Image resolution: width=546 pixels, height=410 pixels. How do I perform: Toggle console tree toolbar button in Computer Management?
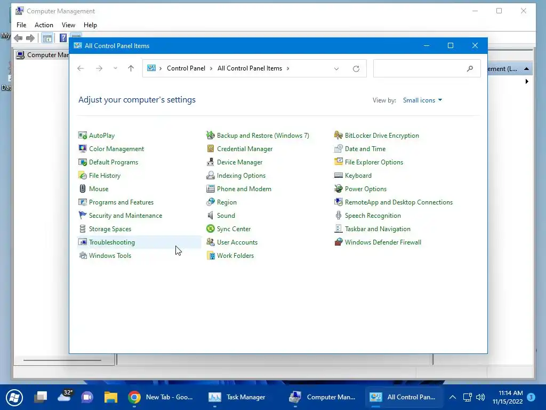pos(47,38)
